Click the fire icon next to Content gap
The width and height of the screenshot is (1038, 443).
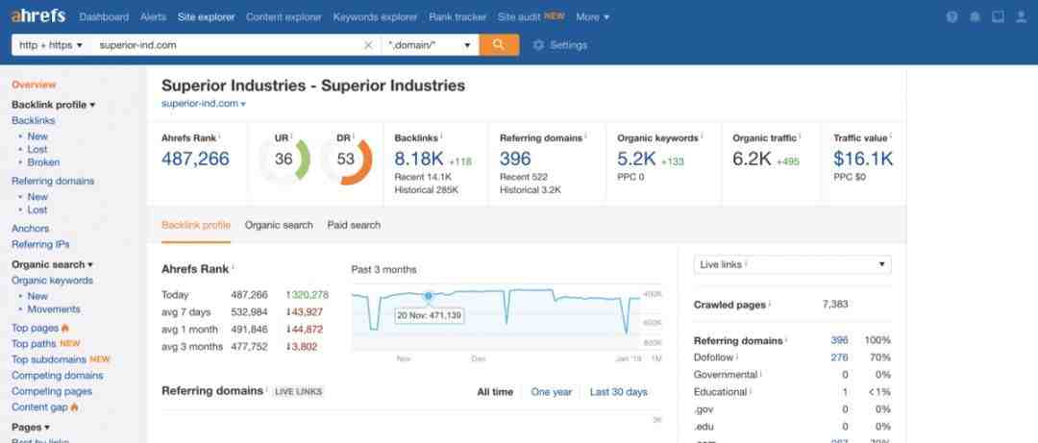click(75, 407)
